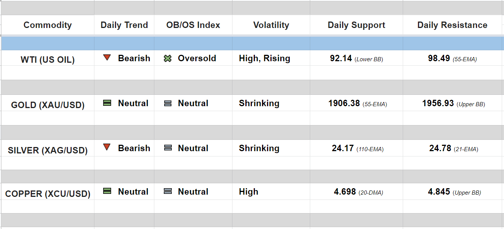This screenshot has width=504, height=229.
Task: Click the Daily Support header cell
Action: point(356,25)
